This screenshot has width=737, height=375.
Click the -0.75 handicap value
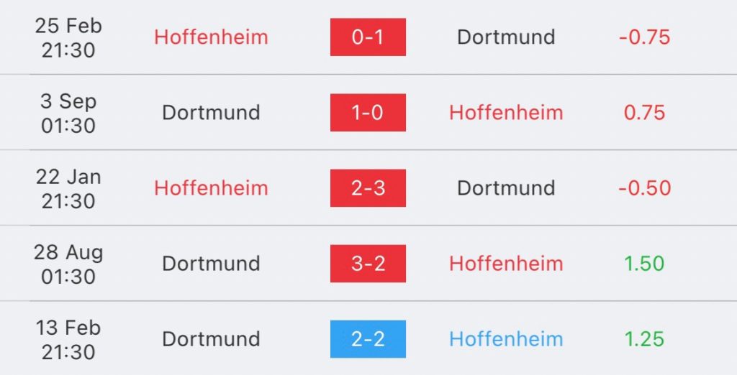coord(644,37)
